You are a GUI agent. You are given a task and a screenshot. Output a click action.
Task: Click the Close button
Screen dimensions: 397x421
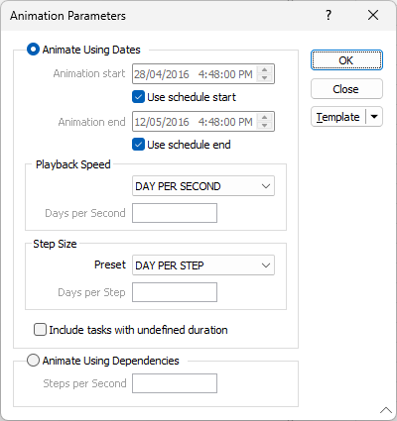[346, 89]
